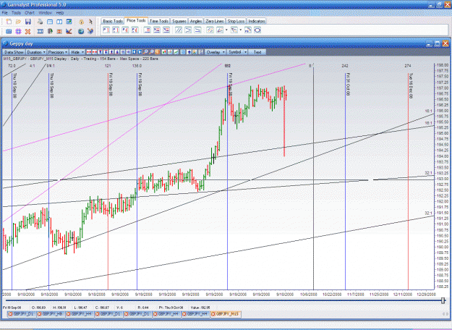Click the Data Show button
The image size is (452, 330).
tap(14, 52)
